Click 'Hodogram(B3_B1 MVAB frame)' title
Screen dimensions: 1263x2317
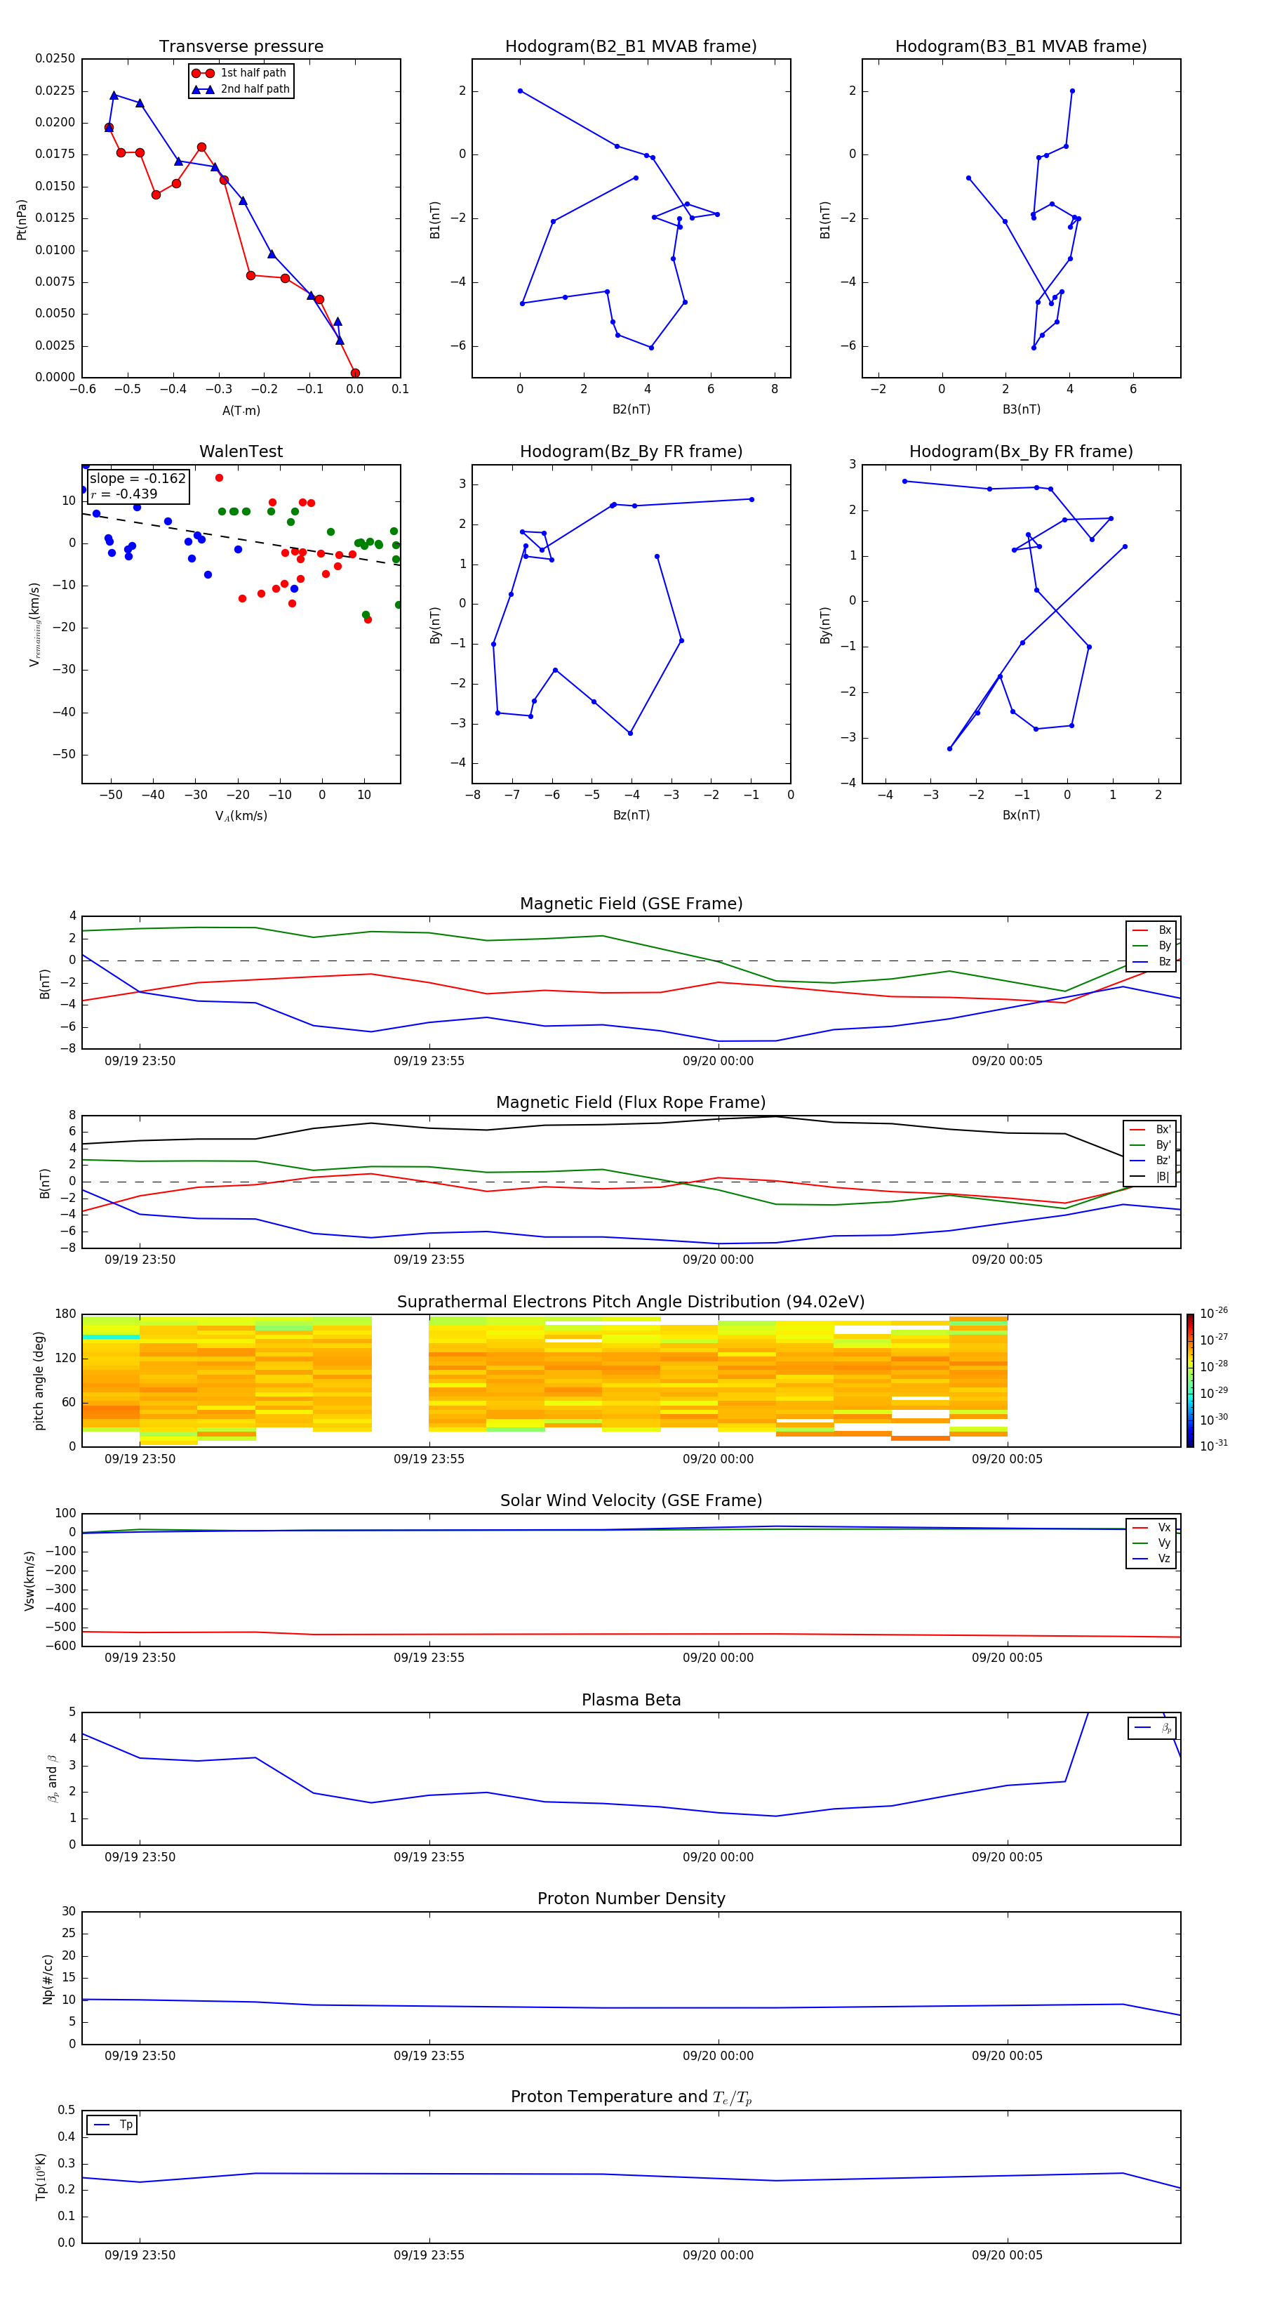click(1021, 47)
